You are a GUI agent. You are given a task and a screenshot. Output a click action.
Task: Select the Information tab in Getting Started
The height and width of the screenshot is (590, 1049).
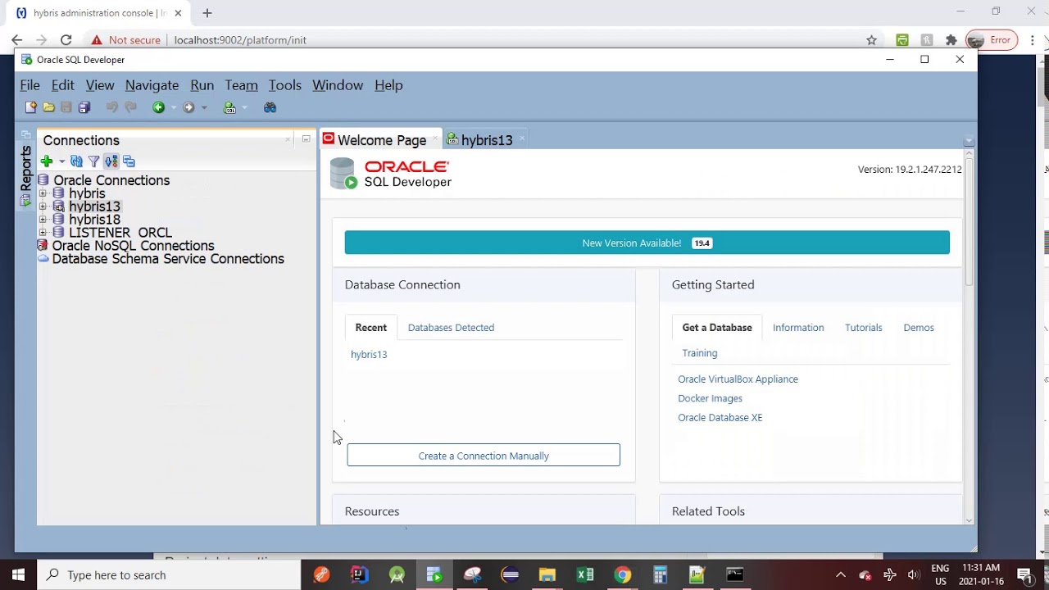pos(798,327)
